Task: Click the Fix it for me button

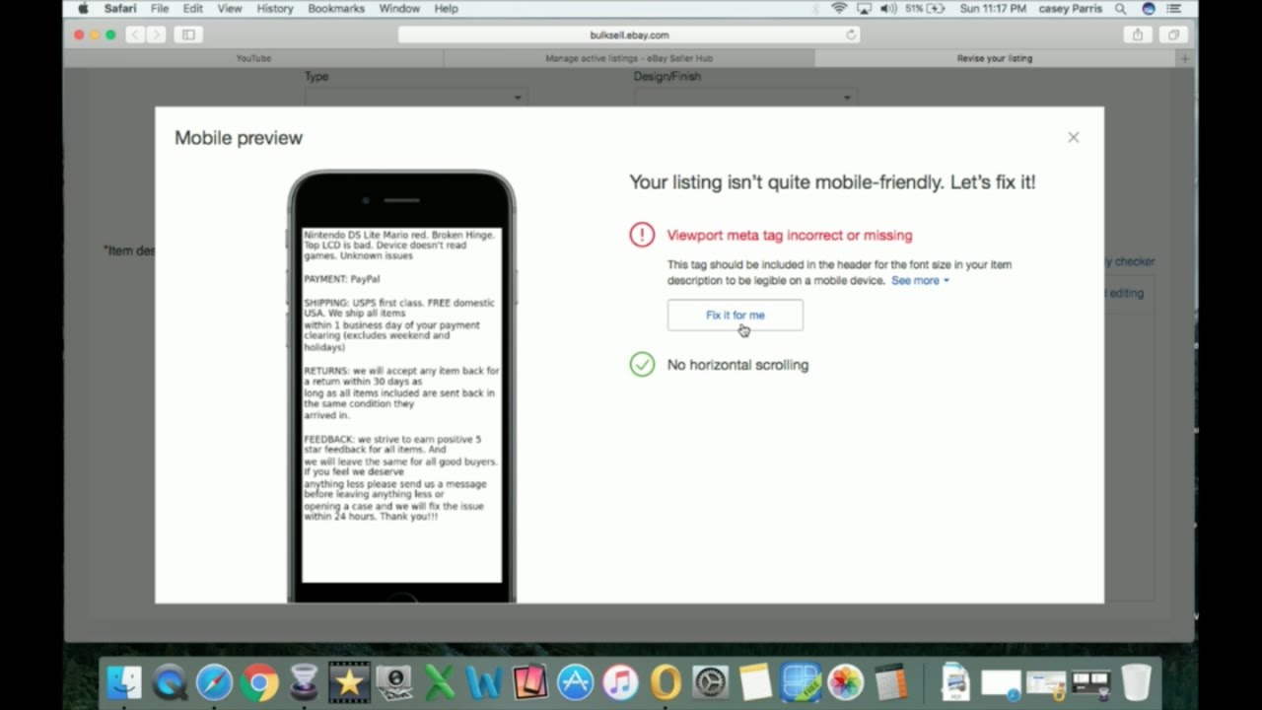Action: (736, 316)
